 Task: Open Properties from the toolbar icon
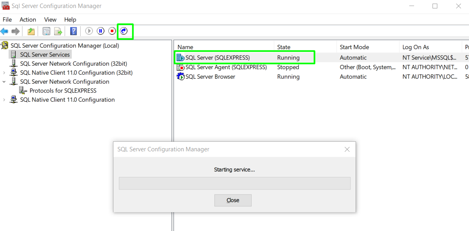point(46,31)
